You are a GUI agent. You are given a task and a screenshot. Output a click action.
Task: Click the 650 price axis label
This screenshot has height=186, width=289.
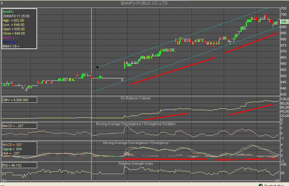point(283,76)
